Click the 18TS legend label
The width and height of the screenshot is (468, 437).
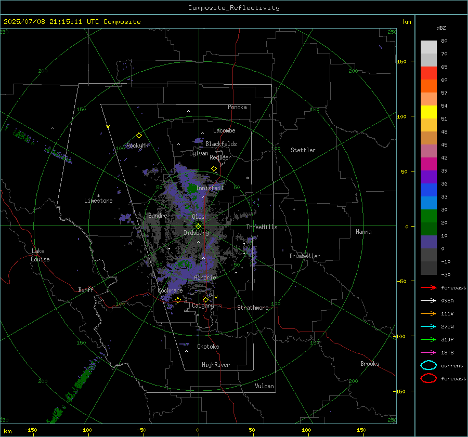[447, 353]
